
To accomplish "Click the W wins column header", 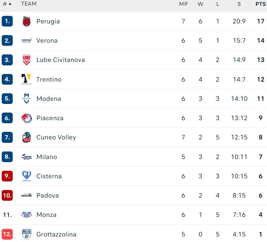I will [200, 4].
